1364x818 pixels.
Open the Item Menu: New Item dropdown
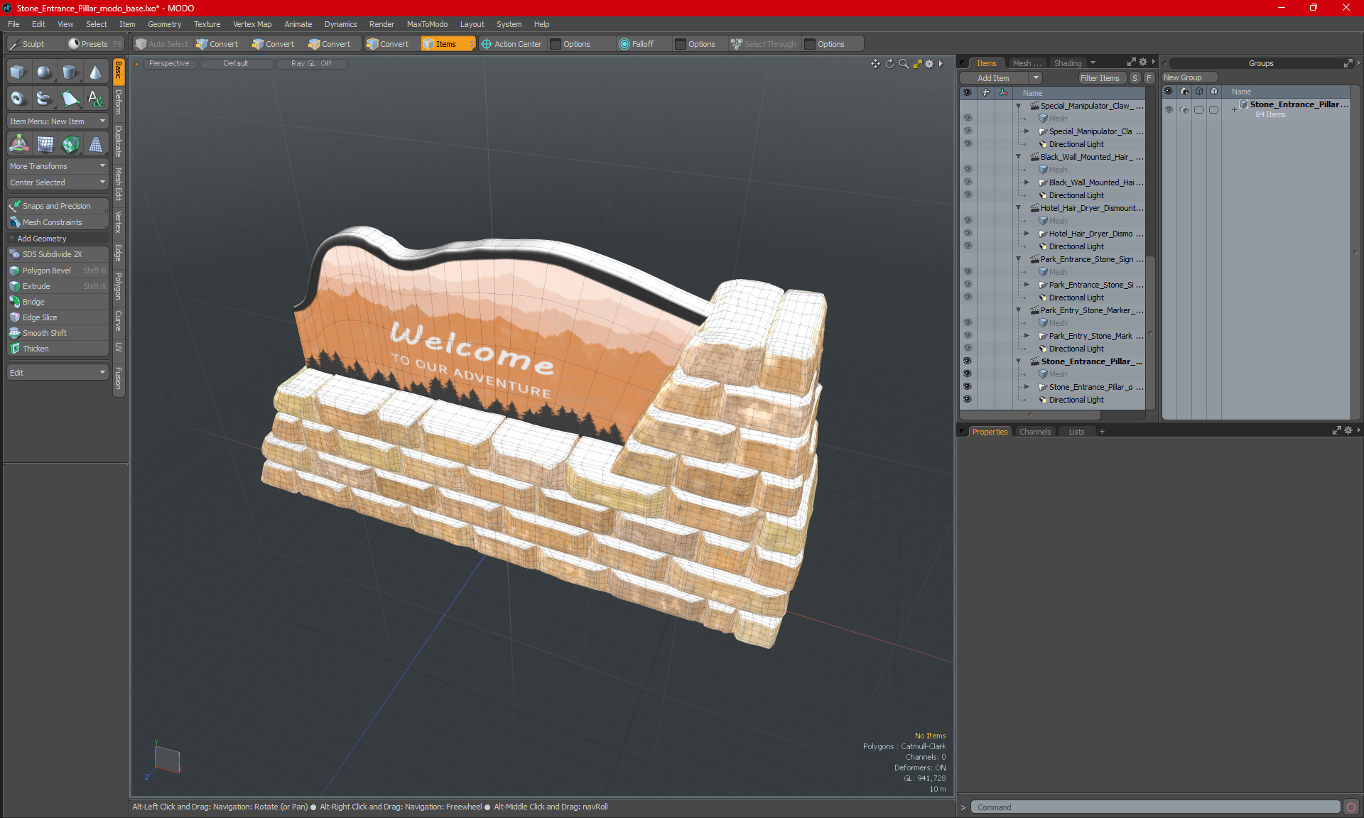[58, 121]
